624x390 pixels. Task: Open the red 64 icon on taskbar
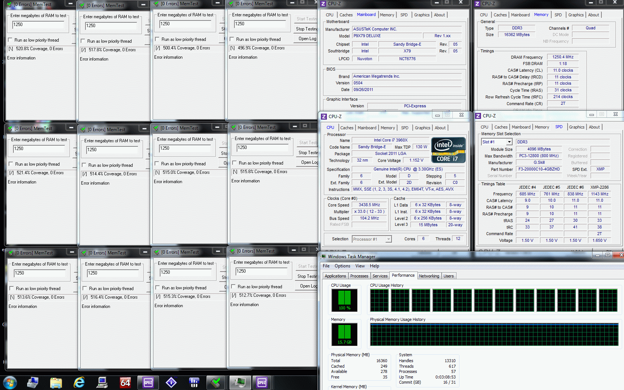pyautogui.click(x=125, y=382)
